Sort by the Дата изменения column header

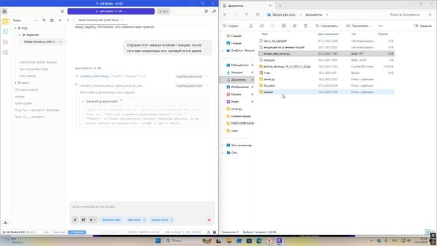click(x=328, y=33)
